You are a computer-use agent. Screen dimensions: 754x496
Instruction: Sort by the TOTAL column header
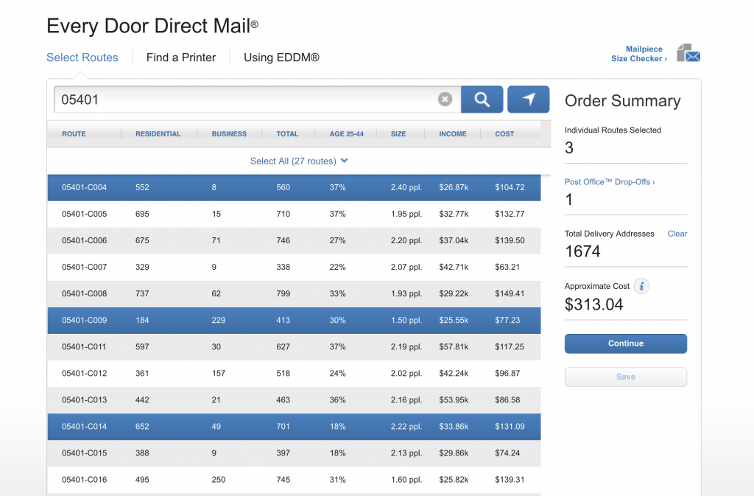(x=287, y=133)
